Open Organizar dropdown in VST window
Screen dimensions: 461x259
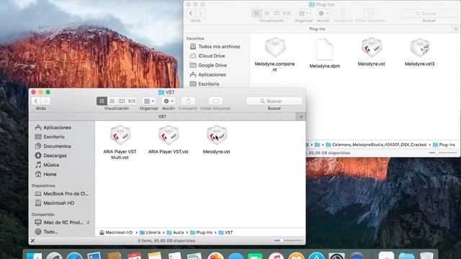click(149, 101)
